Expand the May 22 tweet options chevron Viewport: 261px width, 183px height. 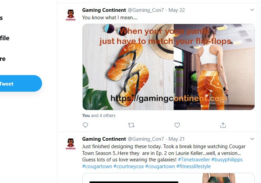252,10
